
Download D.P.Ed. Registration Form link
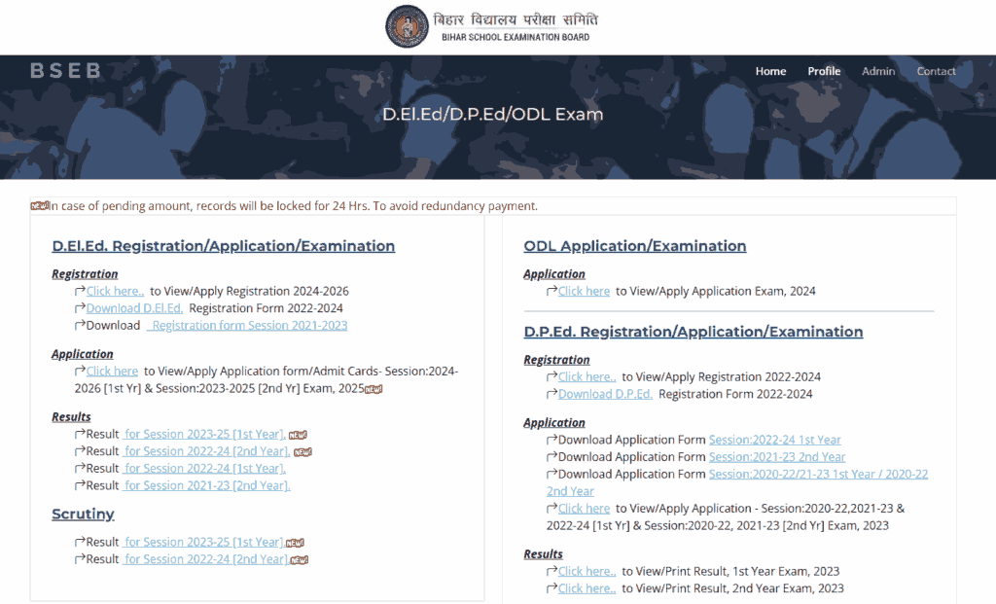pyautogui.click(x=605, y=394)
